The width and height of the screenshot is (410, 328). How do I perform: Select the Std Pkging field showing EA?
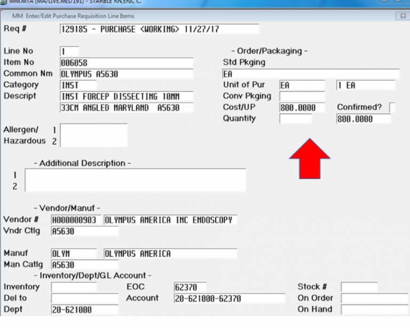311,74
